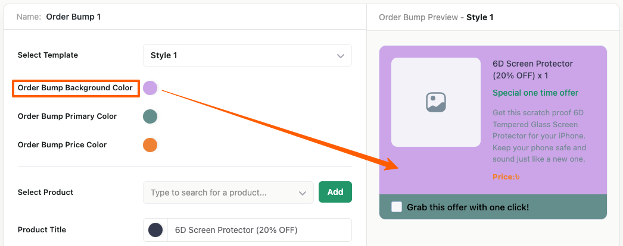Viewport: 623px width, 246px height.
Task: Open the purple Background Color swatch
Action: click(150, 88)
